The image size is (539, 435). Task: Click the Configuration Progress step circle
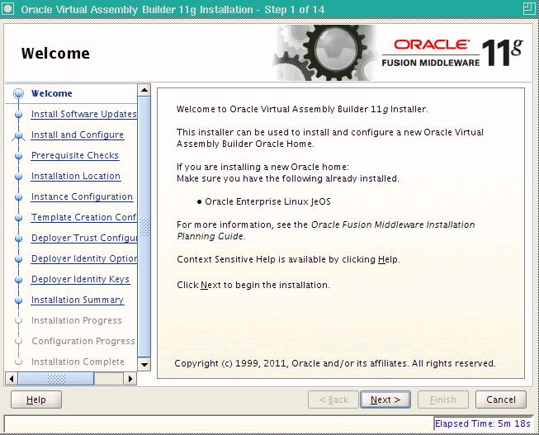coord(18,341)
